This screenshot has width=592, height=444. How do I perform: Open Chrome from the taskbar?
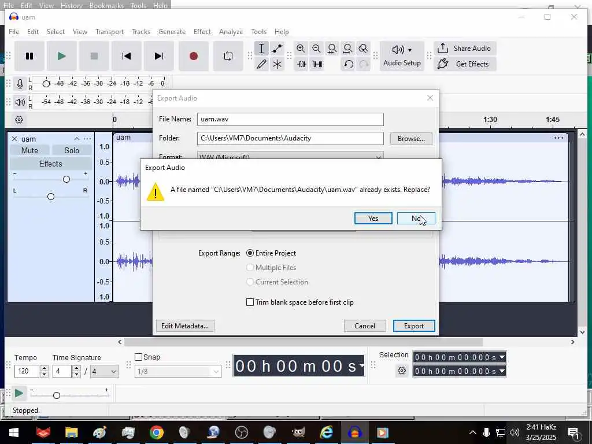156,432
